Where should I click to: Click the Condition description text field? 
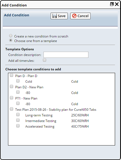coord(66,55)
